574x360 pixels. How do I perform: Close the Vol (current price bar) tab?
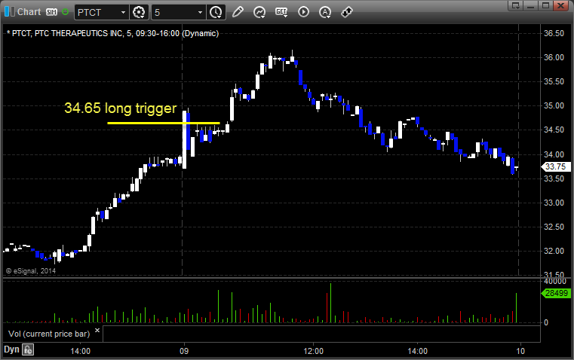97,330
